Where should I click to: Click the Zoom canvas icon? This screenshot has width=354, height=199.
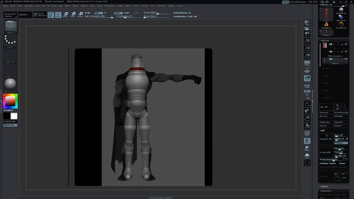coord(307,41)
